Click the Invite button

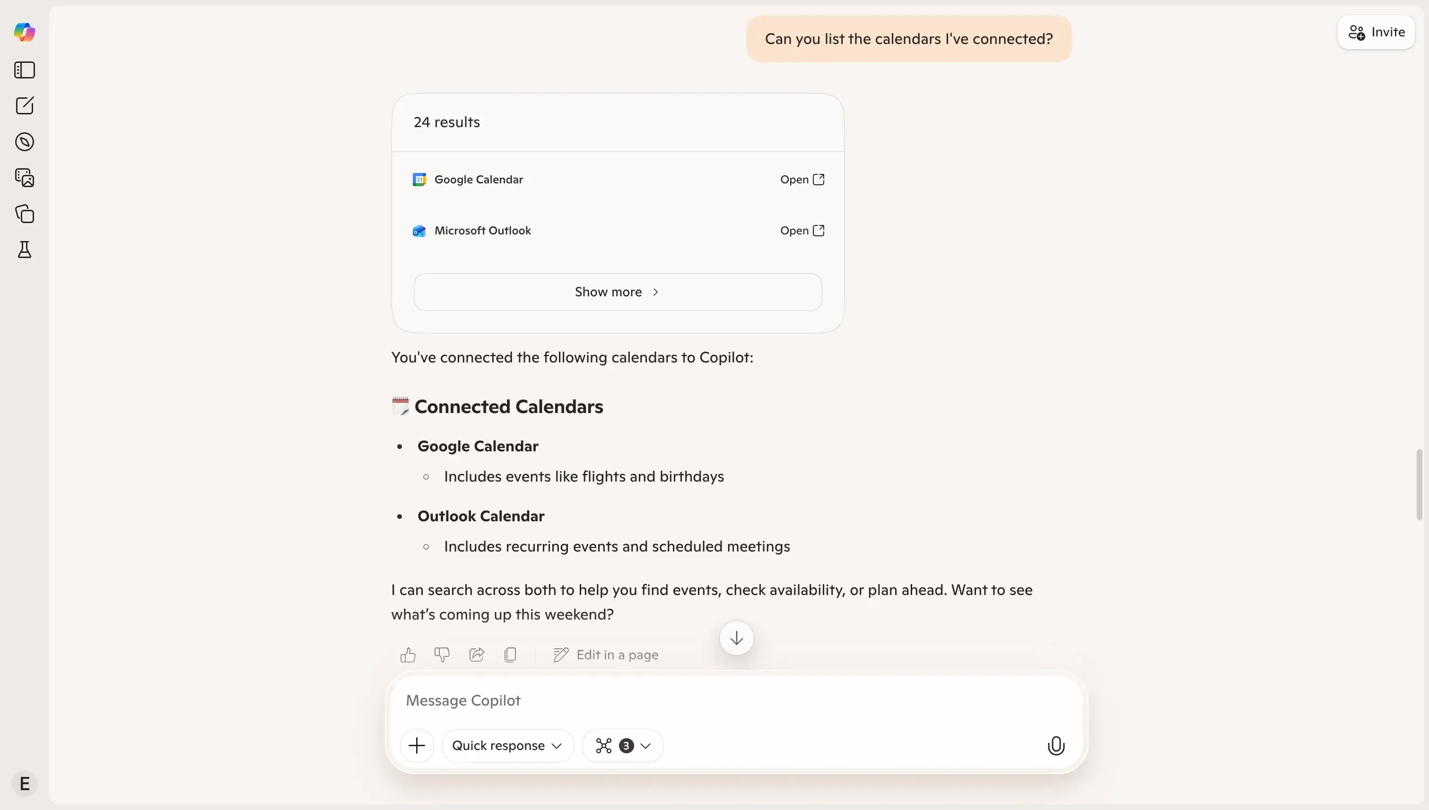[x=1375, y=32]
